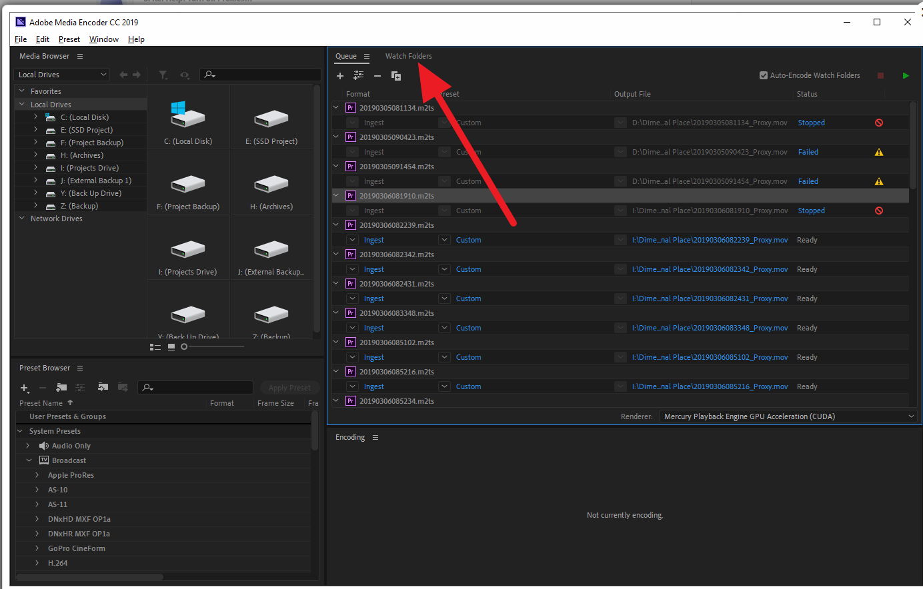Switch to the Watch Folders tab
The width and height of the screenshot is (923, 589).
(409, 56)
